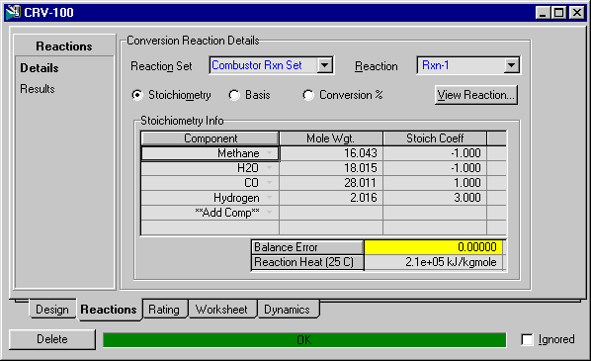This screenshot has height=361, width=591.
Task: Select the **Add Comp** cell
Action: pos(210,213)
